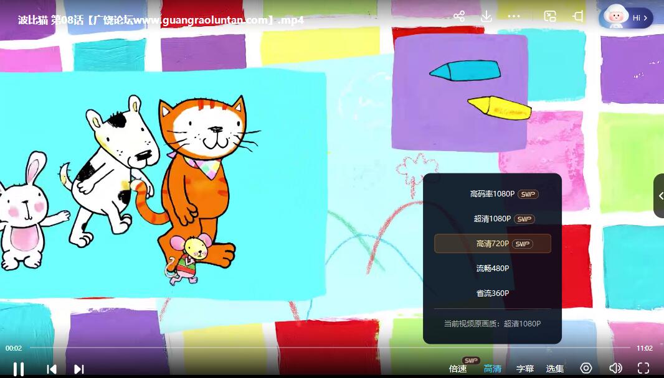Image resolution: width=664 pixels, height=378 pixels.
Task: Skip to the next episode
Action: 78,369
